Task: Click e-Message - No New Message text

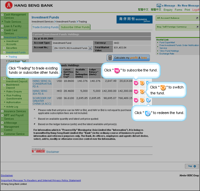Action: click(x=180, y=6)
